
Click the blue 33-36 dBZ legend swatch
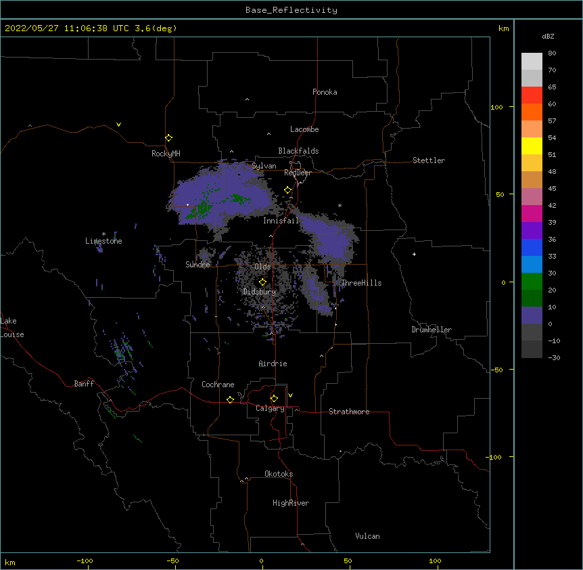532,247
